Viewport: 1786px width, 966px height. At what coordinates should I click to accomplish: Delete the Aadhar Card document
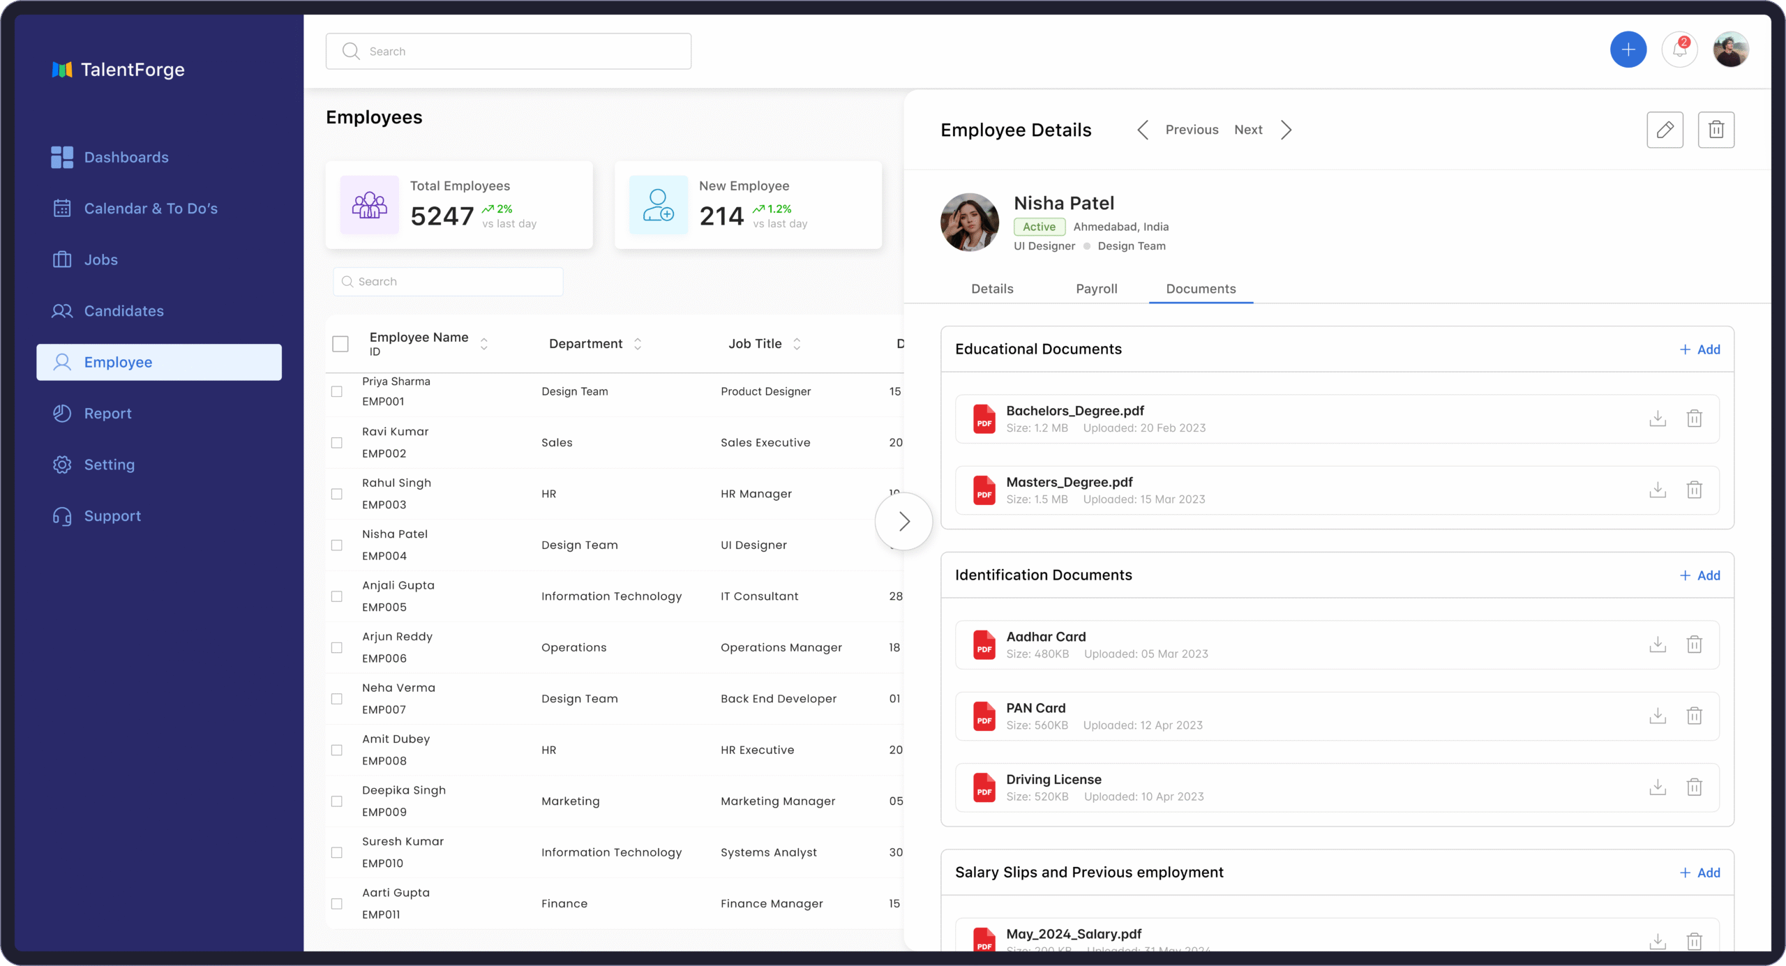click(x=1694, y=644)
